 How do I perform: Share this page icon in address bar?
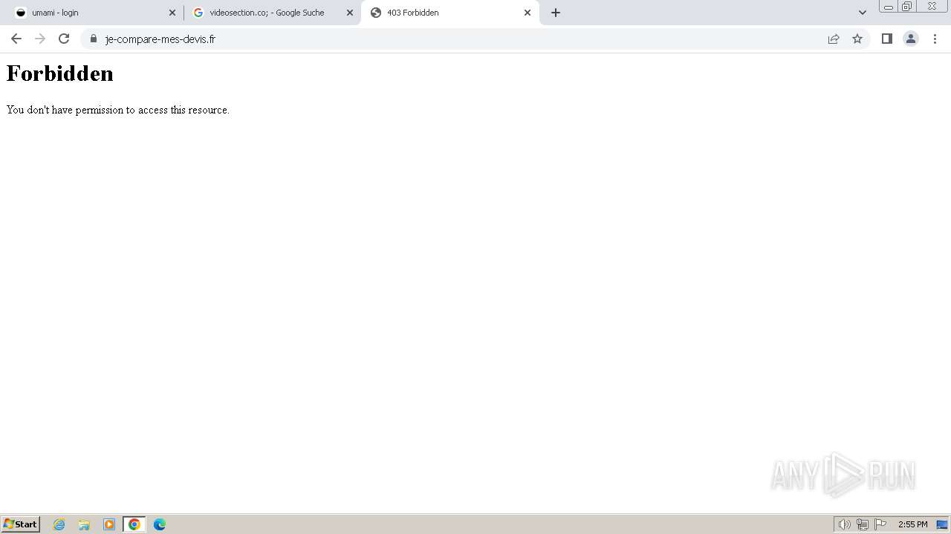pos(834,39)
